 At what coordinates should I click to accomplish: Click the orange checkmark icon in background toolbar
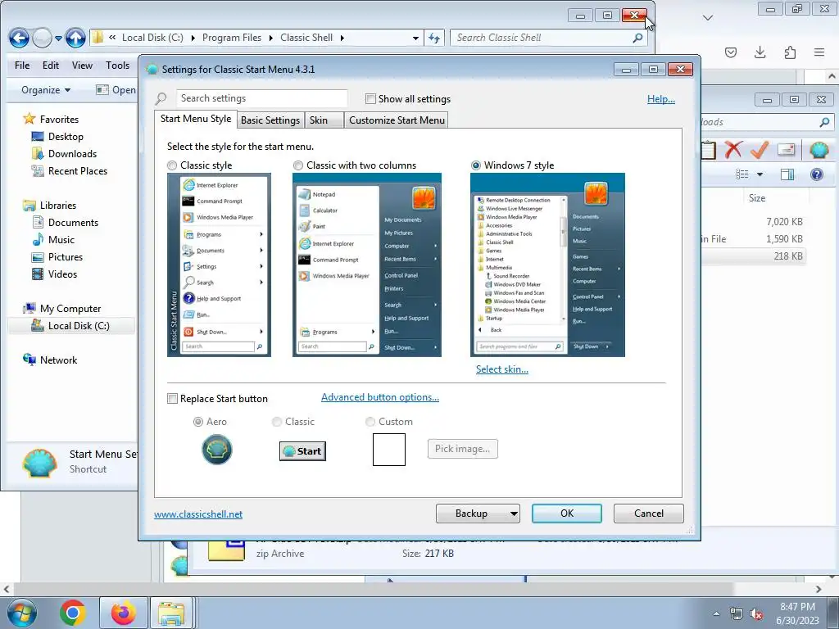[760, 150]
